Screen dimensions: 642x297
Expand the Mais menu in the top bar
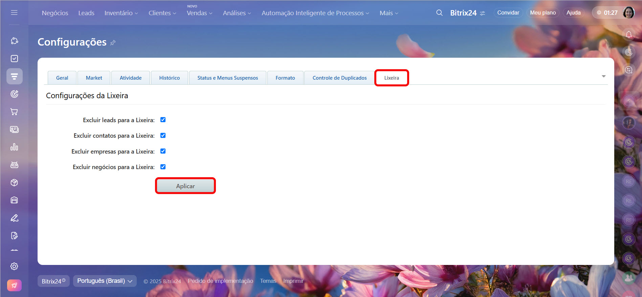point(389,13)
